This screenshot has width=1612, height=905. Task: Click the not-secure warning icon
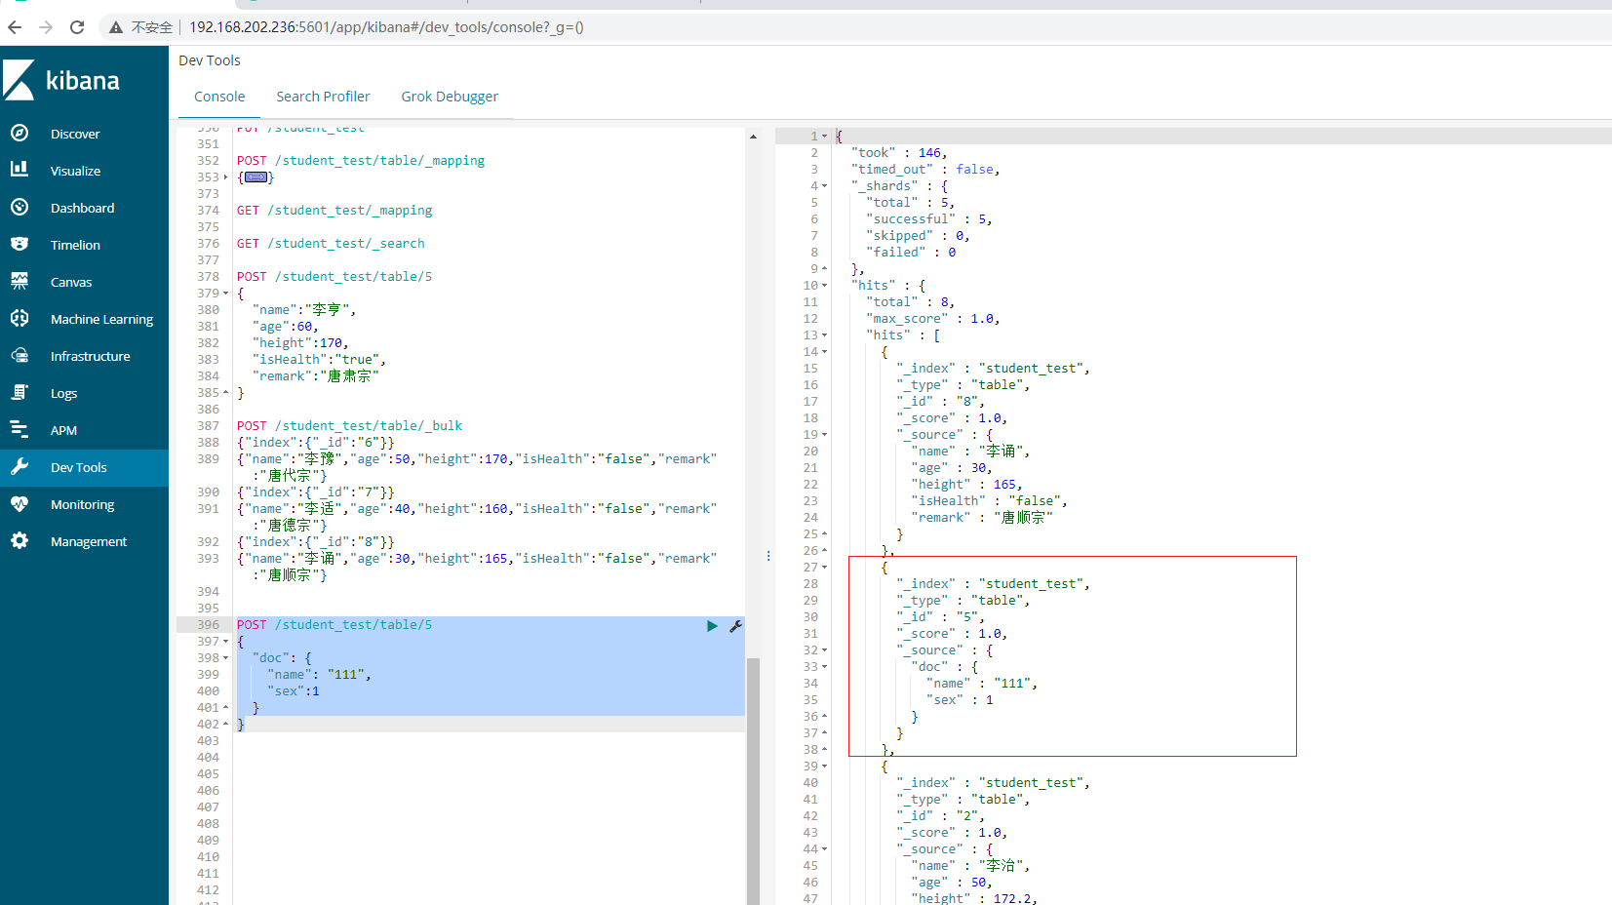[x=116, y=27]
